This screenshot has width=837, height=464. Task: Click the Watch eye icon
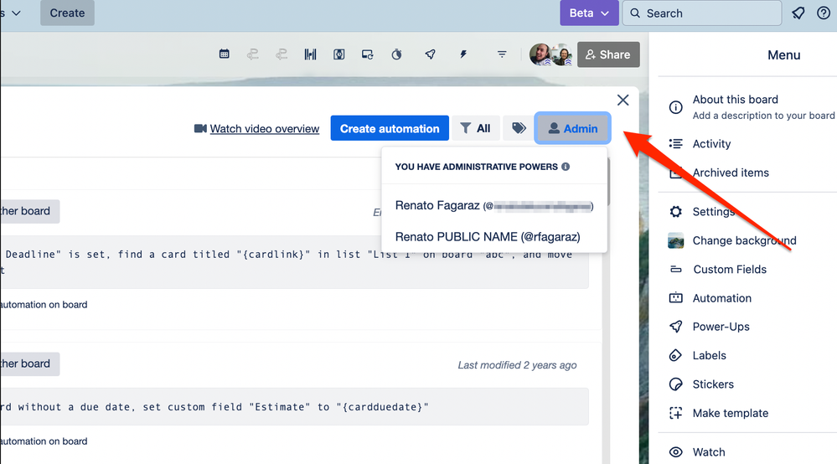[x=676, y=451]
